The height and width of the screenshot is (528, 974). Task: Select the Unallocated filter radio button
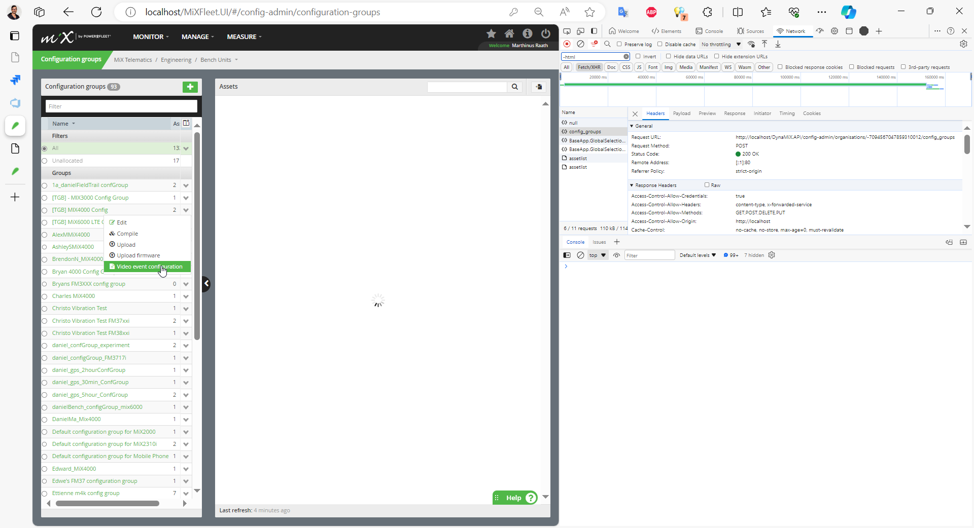(45, 161)
